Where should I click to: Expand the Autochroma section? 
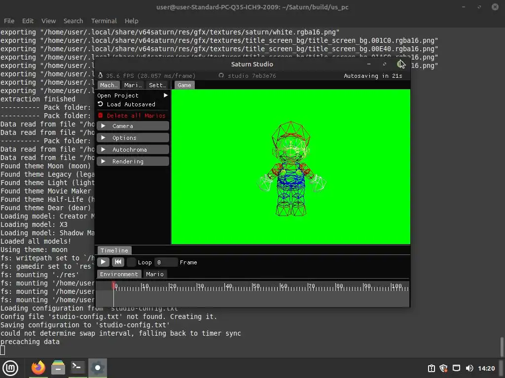[x=133, y=150]
